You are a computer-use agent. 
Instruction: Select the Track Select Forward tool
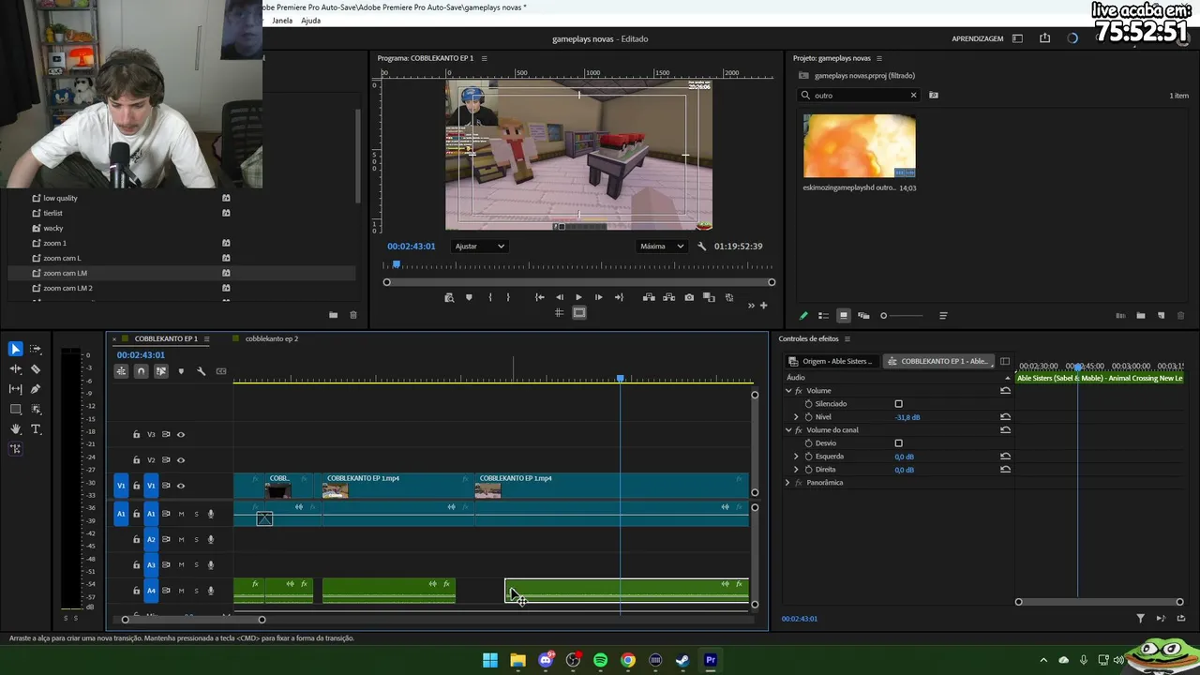[x=36, y=349]
